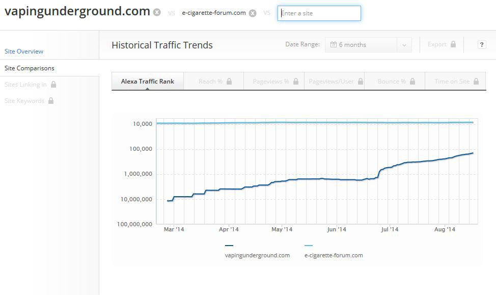The width and height of the screenshot is (496, 295).
Task: Toggle vapingunderground.com legend color swatch
Action: point(229,246)
